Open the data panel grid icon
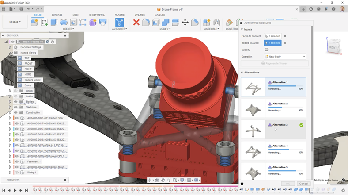Viewport: 348px width, 196px height. coord(4,9)
